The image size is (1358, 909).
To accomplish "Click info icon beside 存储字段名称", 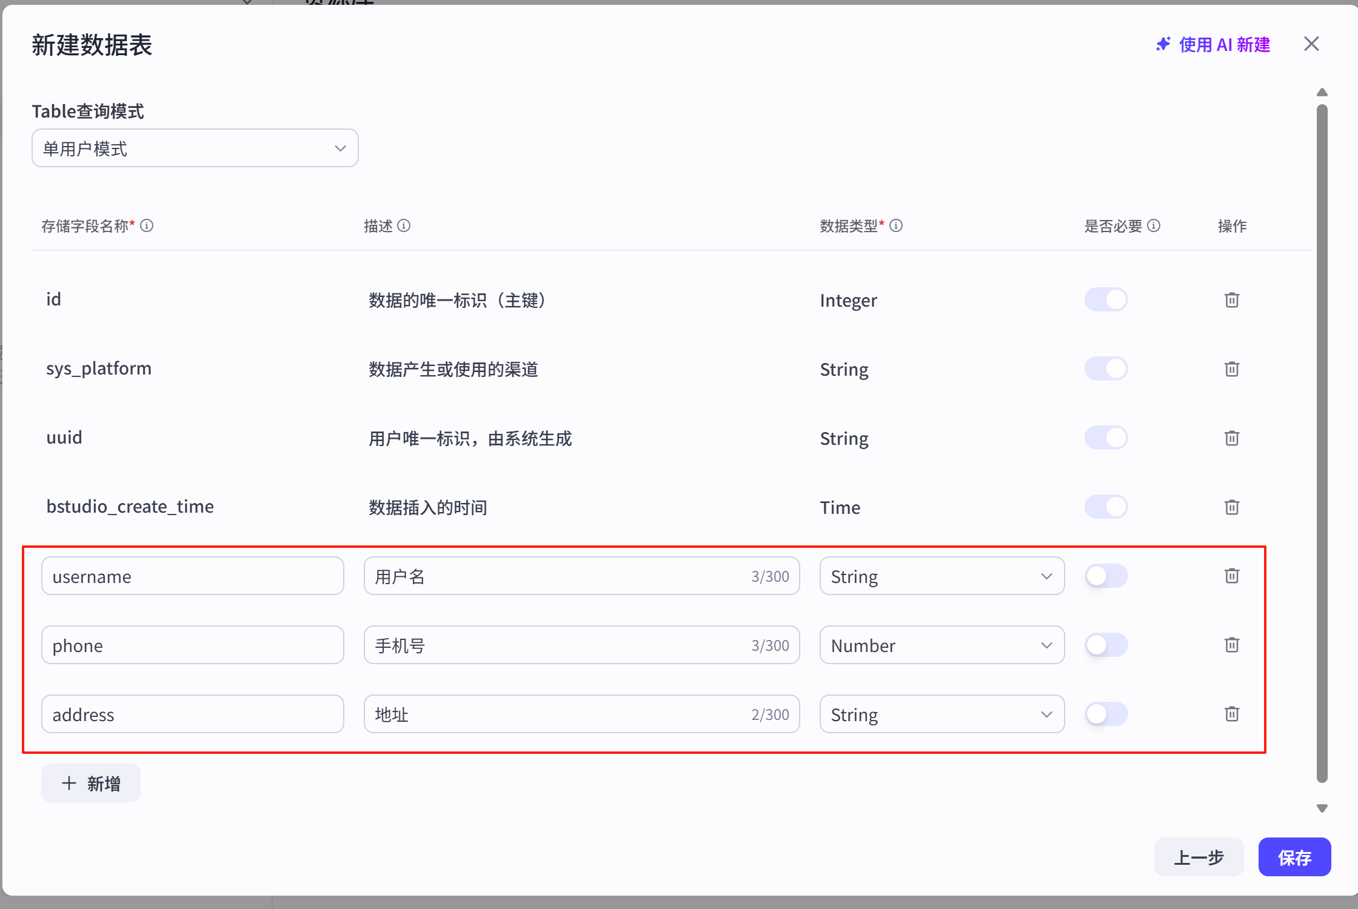I will (x=147, y=225).
